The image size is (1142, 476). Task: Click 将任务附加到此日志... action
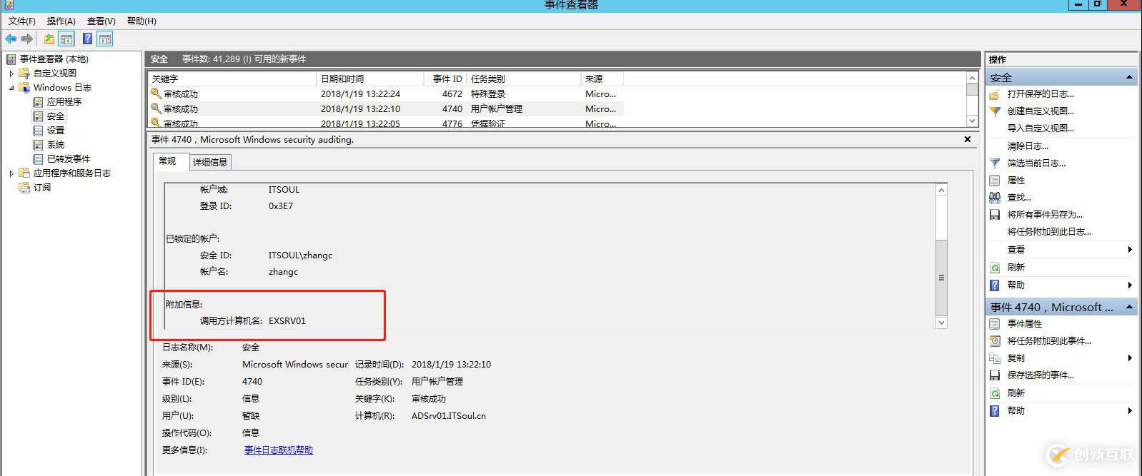point(1049,232)
